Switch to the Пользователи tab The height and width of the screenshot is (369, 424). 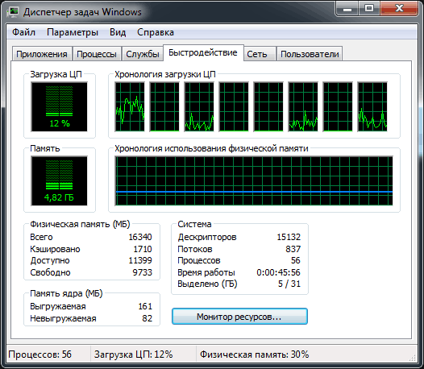(310, 54)
